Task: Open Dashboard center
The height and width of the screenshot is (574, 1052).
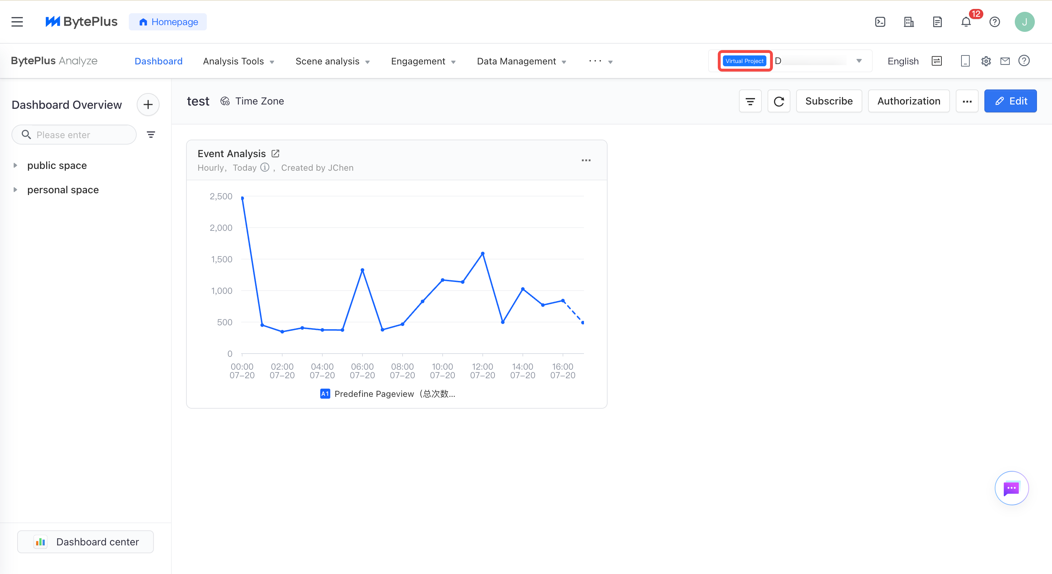Action: tap(86, 542)
